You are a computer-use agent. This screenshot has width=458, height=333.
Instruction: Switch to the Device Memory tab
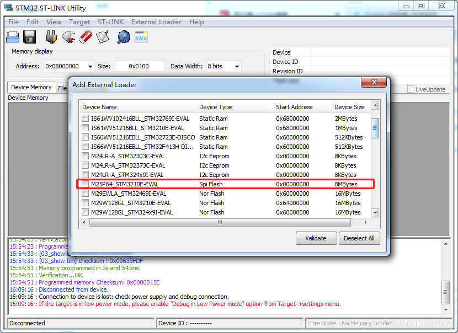point(31,87)
